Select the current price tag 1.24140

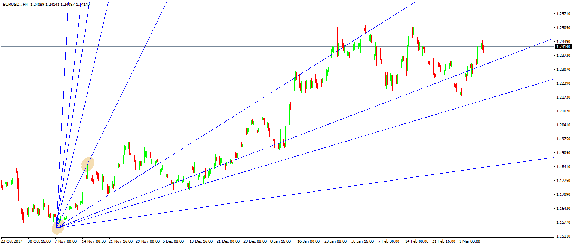pos(563,47)
